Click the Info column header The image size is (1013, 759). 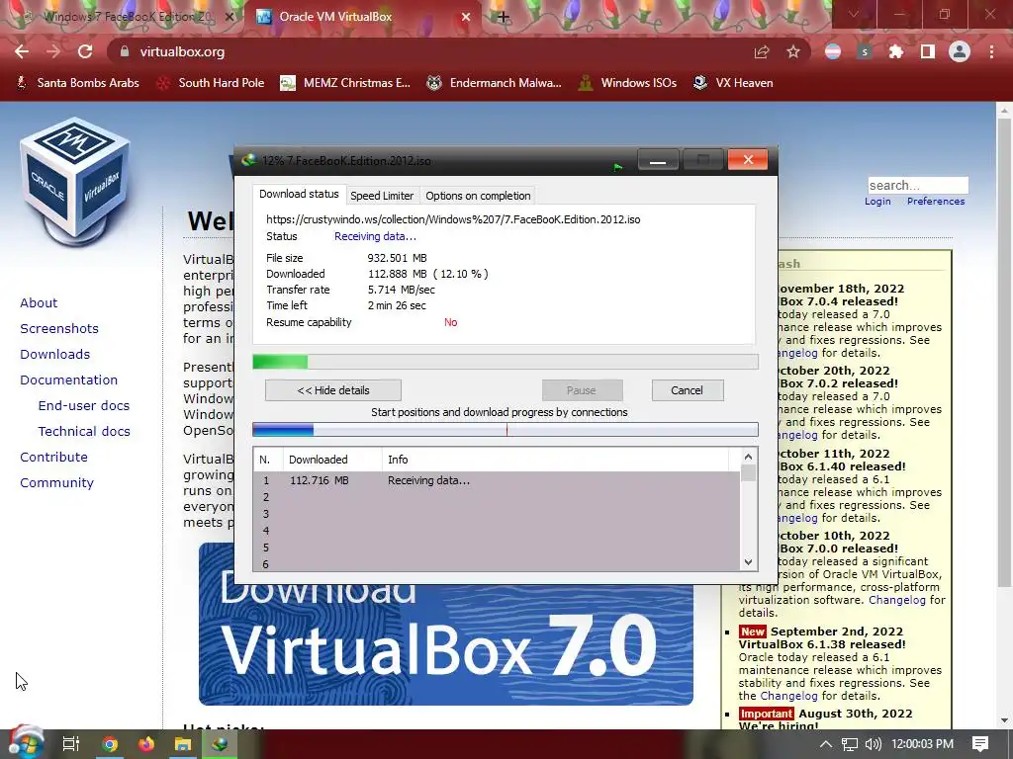[x=556, y=460]
